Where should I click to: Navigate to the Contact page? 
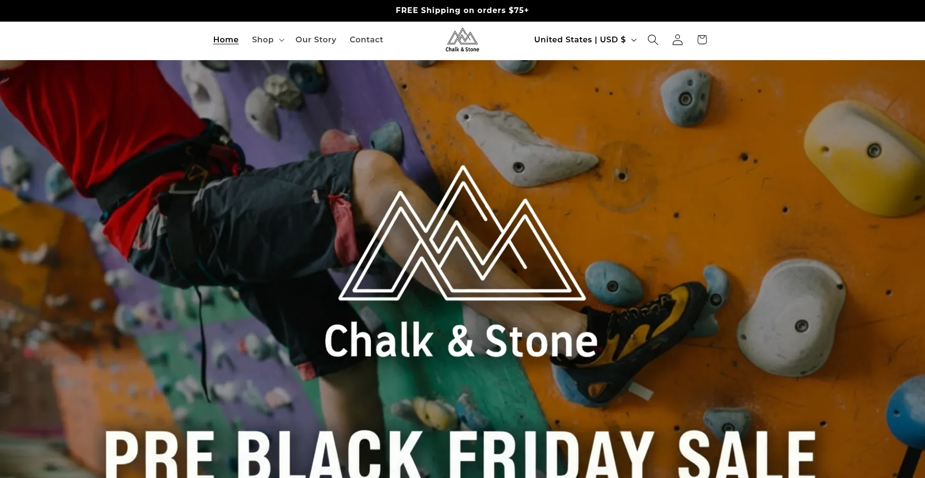coord(366,39)
